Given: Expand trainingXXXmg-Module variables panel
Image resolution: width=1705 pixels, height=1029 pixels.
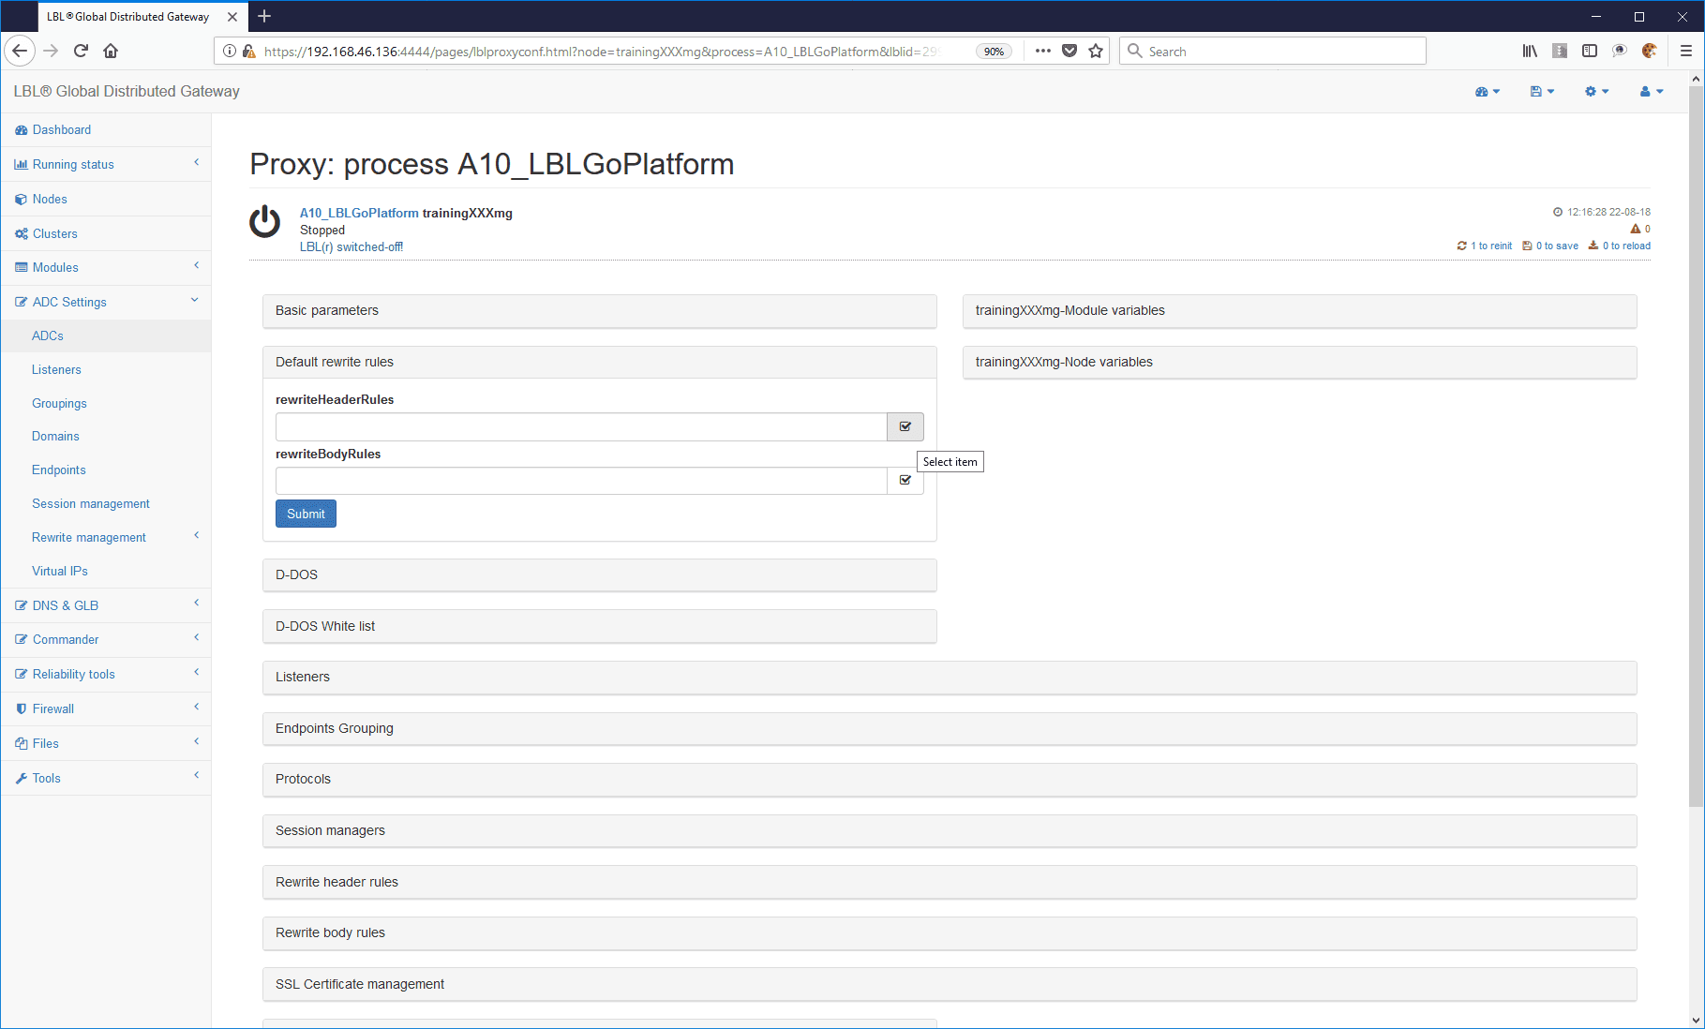Looking at the screenshot, I should 1299,311.
